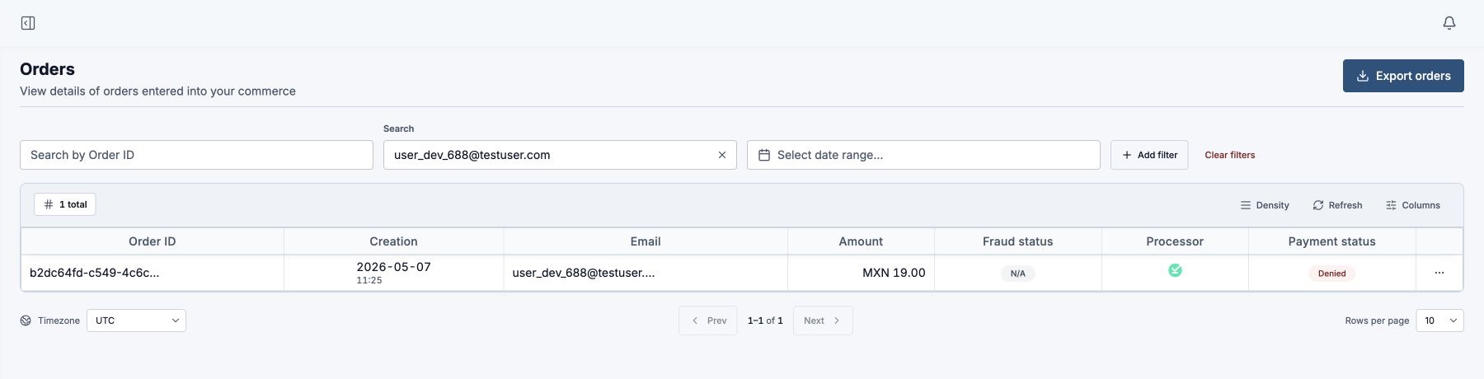Sort by the Amount column header

(x=861, y=241)
